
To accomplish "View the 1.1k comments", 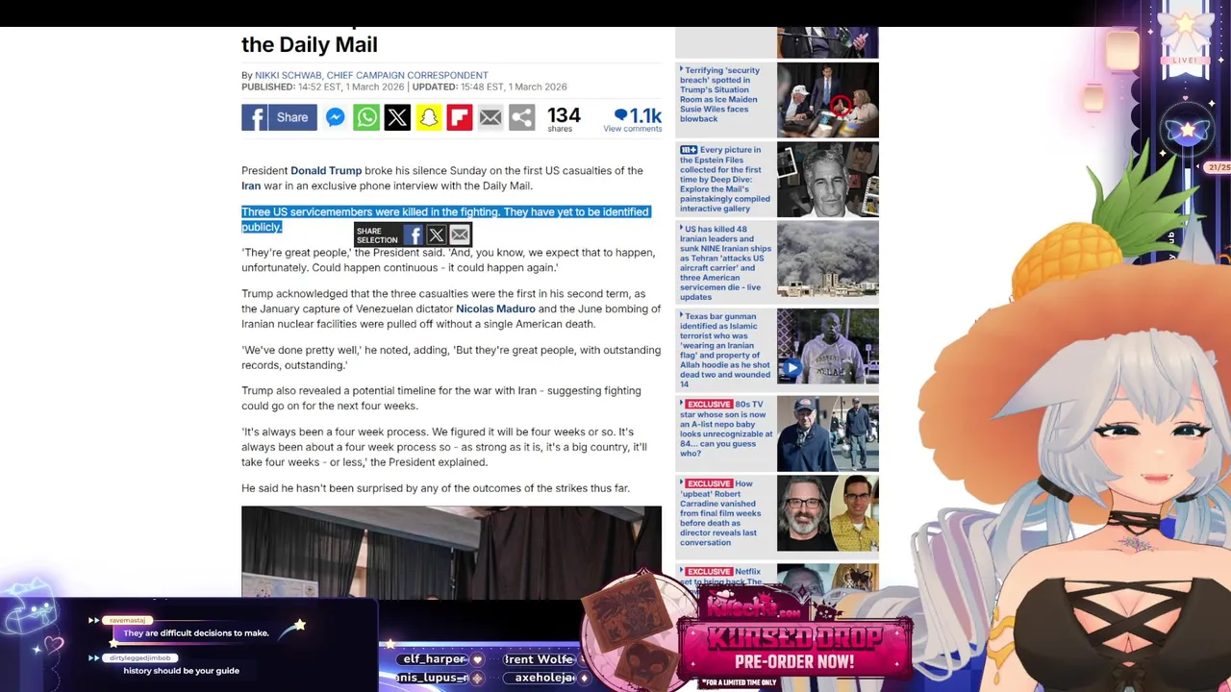I will (x=633, y=119).
